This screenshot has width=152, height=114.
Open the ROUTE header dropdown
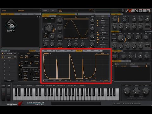tap(109, 16)
